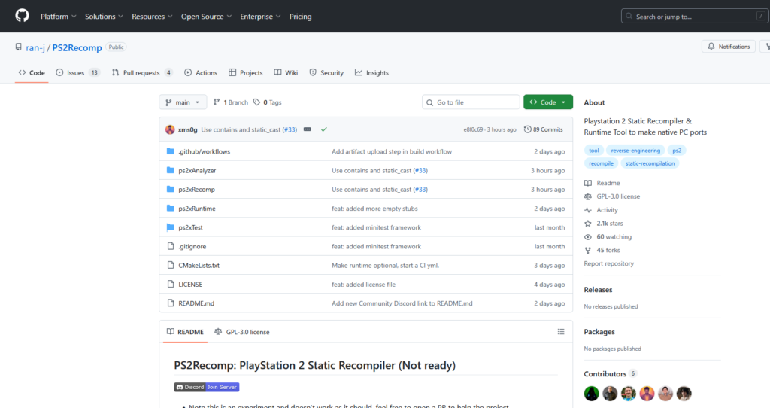Open the Projects tab
Viewport: 770px width, 408px height.
(246, 72)
